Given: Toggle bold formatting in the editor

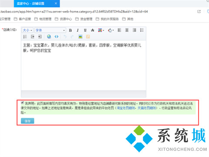Looking at the screenshot, I should [71, 30].
